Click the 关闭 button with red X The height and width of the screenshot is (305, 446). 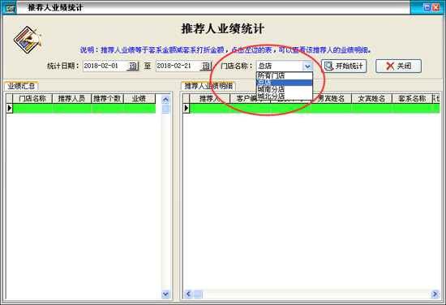pos(398,66)
